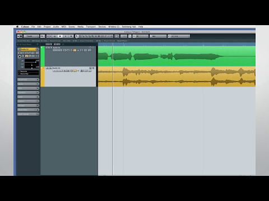The height and width of the screenshot is (201, 269).
Task: Click the Inspector edit channel settings button
Action: click(38, 49)
